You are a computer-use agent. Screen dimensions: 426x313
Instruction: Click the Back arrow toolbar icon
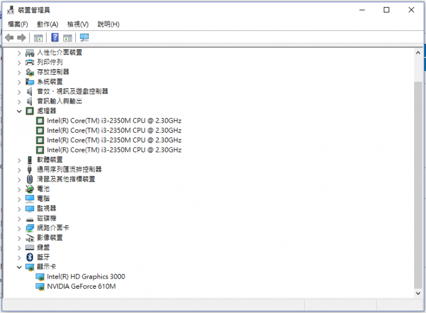click(9, 37)
